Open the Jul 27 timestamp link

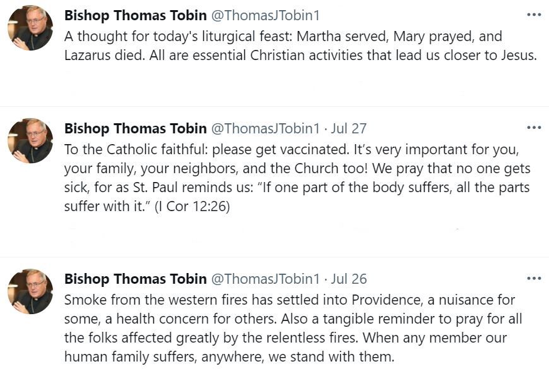coord(349,129)
